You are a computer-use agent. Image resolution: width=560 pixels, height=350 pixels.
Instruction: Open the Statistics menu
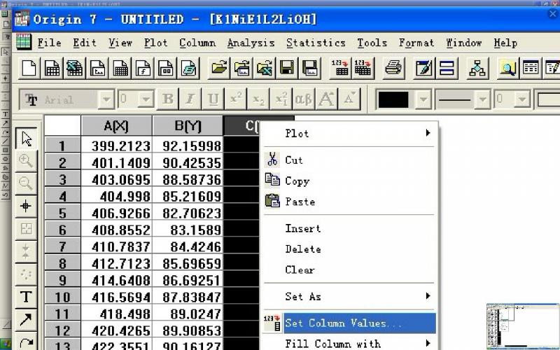click(316, 43)
